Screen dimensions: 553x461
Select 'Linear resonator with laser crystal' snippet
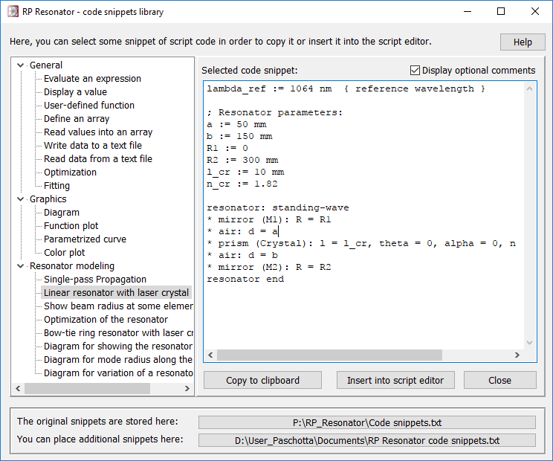click(117, 293)
